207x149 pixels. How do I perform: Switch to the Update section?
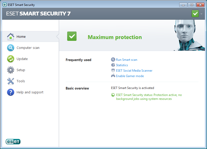point(22,59)
